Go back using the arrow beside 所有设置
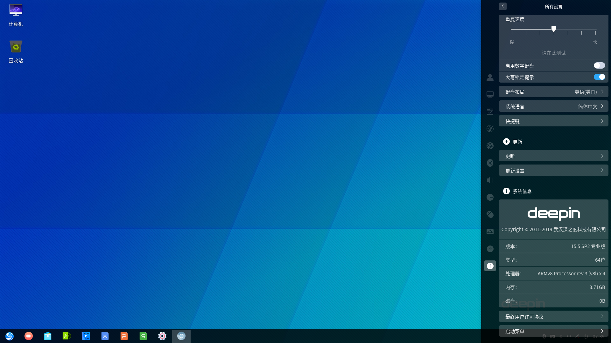 click(x=503, y=6)
